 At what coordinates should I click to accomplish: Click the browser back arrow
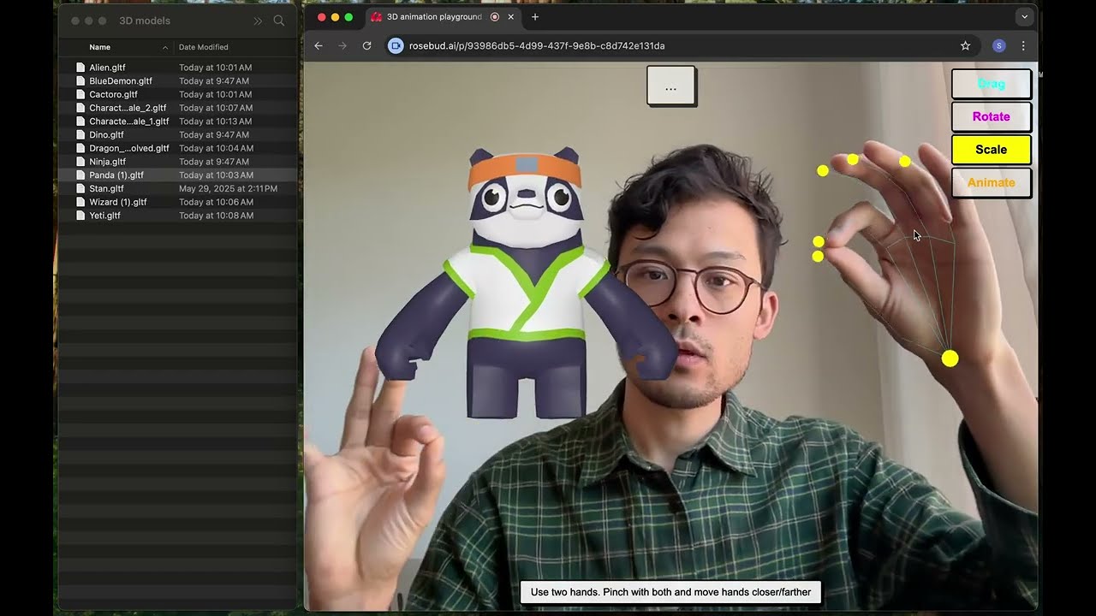click(x=319, y=46)
